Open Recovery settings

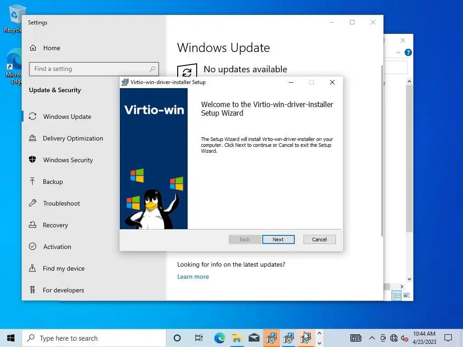tap(55, 225)
